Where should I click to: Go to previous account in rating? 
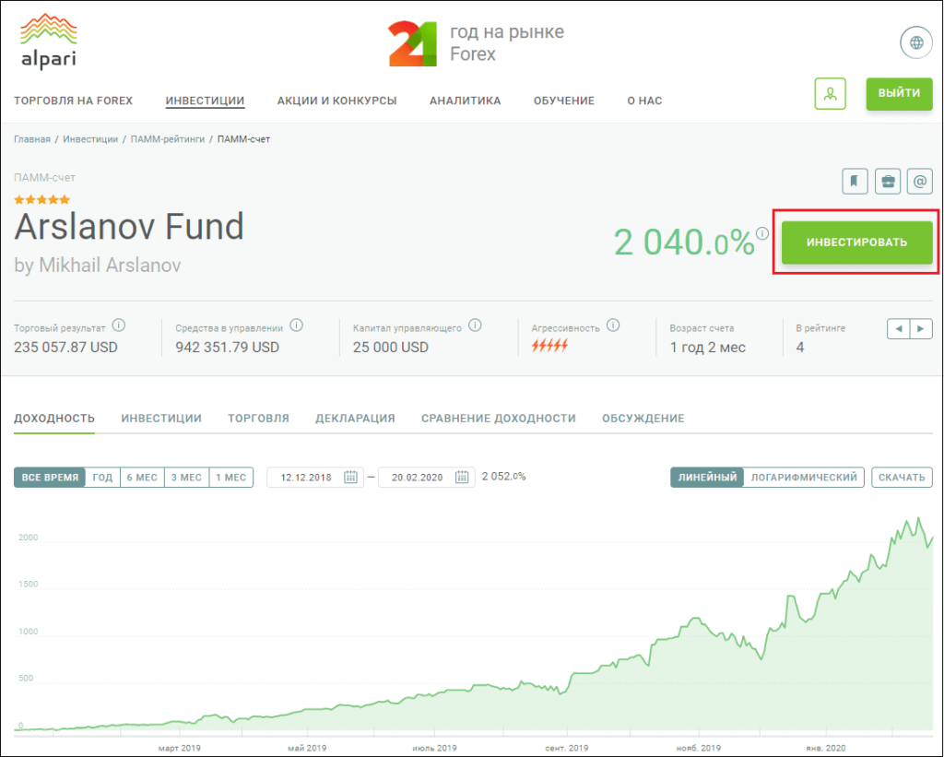898,329
